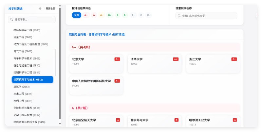Toggle the 展开全部 switch
This screenshot has width=262, height=132.
click(x=41, y=8)
